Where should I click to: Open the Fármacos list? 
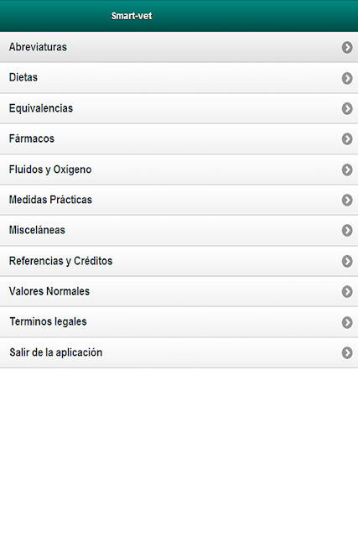point(179,138)
